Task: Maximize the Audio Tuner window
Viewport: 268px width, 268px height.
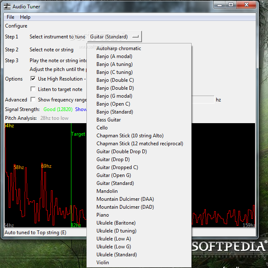Action: tap(231, 5)
